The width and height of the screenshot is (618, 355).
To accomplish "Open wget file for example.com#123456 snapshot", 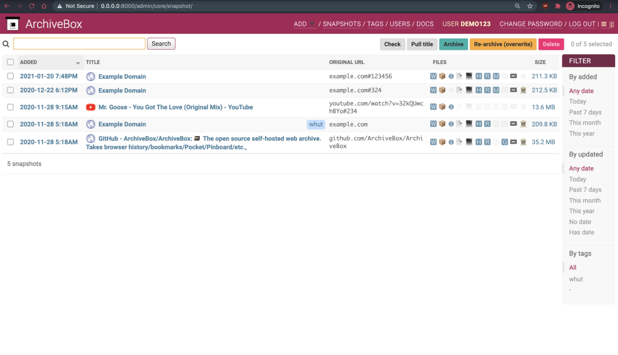I will 433,76.
